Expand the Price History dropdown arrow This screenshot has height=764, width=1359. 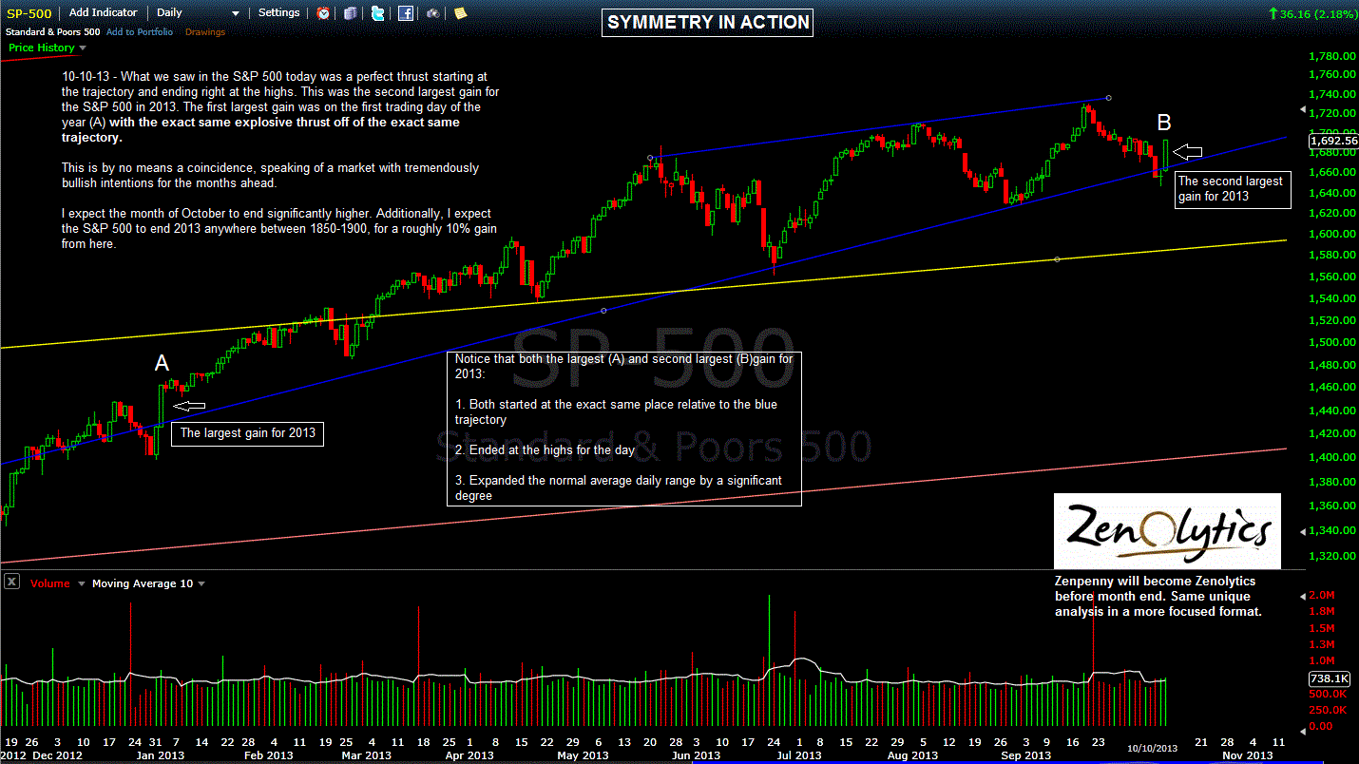tap(83, 48)
